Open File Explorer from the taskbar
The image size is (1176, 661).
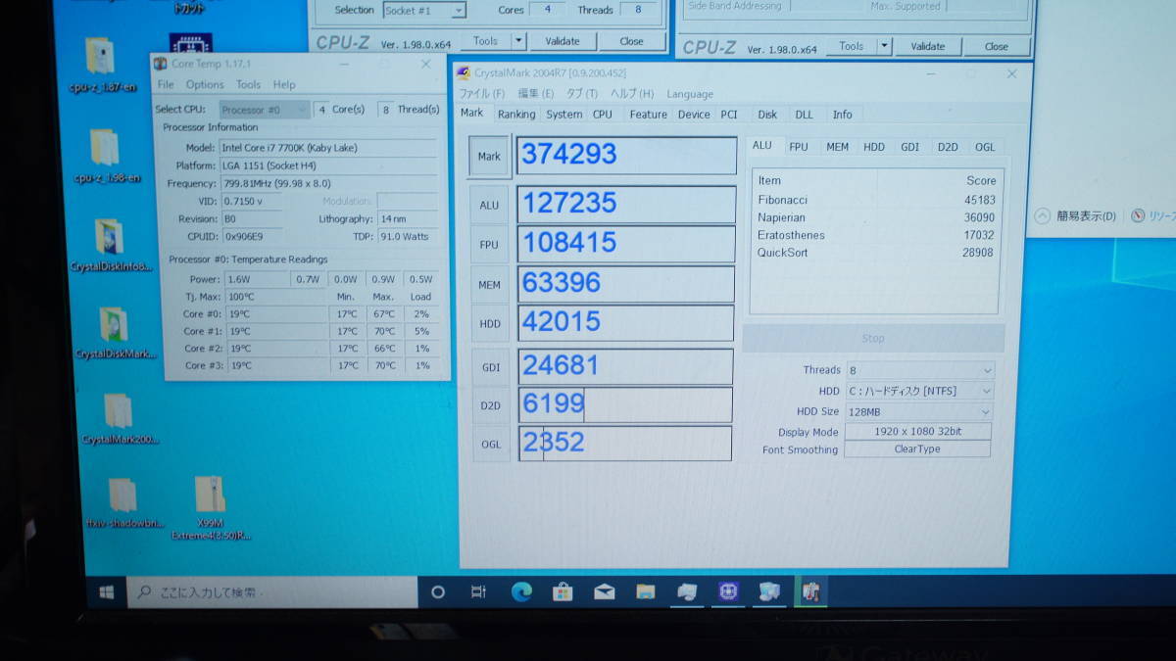point(645,592)
